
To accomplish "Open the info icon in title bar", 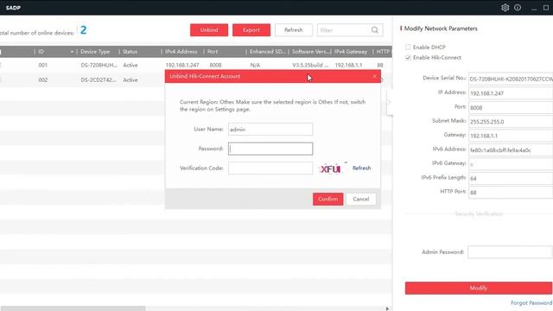I will [x=518, y=8].
